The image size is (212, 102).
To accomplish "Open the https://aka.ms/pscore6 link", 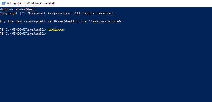I will [99, 21].
